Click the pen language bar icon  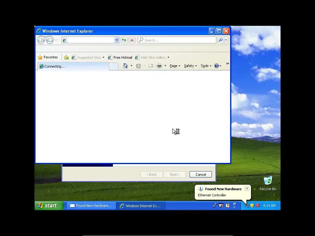214,206
